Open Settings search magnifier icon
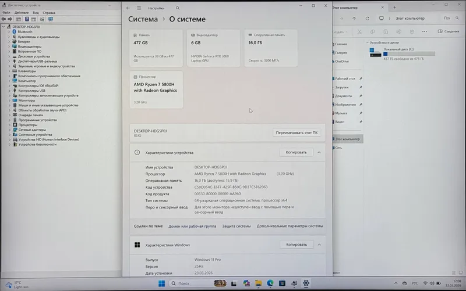The image size is (466, 291). (178, 8)
